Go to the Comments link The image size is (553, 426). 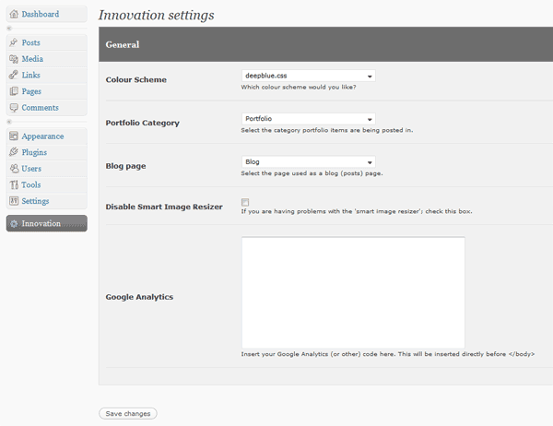click(41, 108)
